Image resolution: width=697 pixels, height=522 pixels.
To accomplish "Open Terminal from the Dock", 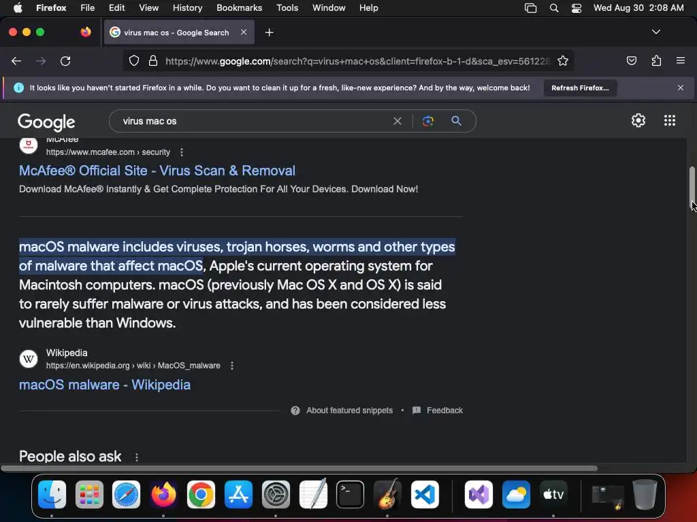I will point(350,495).
